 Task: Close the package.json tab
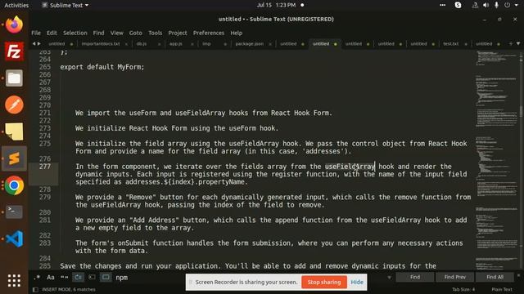click(x=270, y=44)
